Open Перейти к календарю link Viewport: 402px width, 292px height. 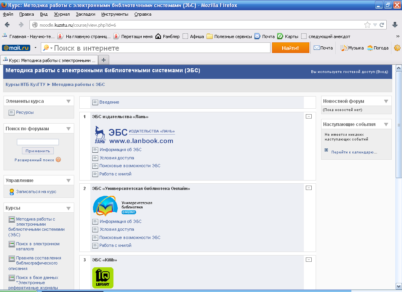tap(354, 152)
